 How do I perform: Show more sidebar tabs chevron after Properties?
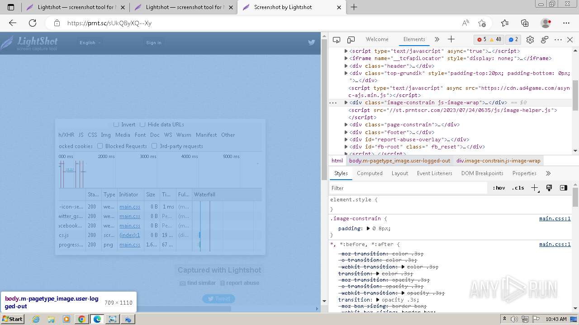point(548,173)
